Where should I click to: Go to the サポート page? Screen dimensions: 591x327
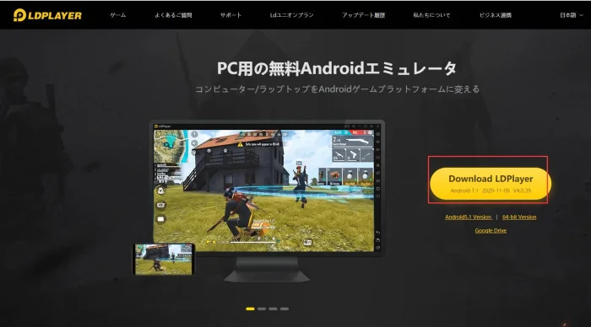230,15
